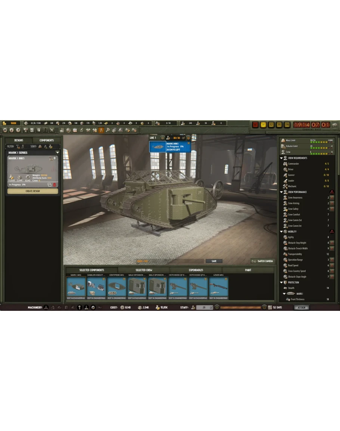
Task: Click the Switch Camera button
Action: point(263,261)
